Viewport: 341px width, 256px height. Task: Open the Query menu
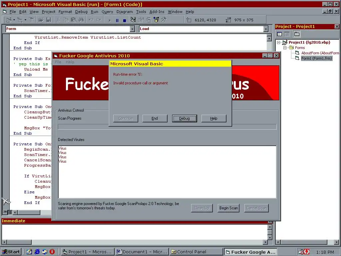tap(107, 12)
